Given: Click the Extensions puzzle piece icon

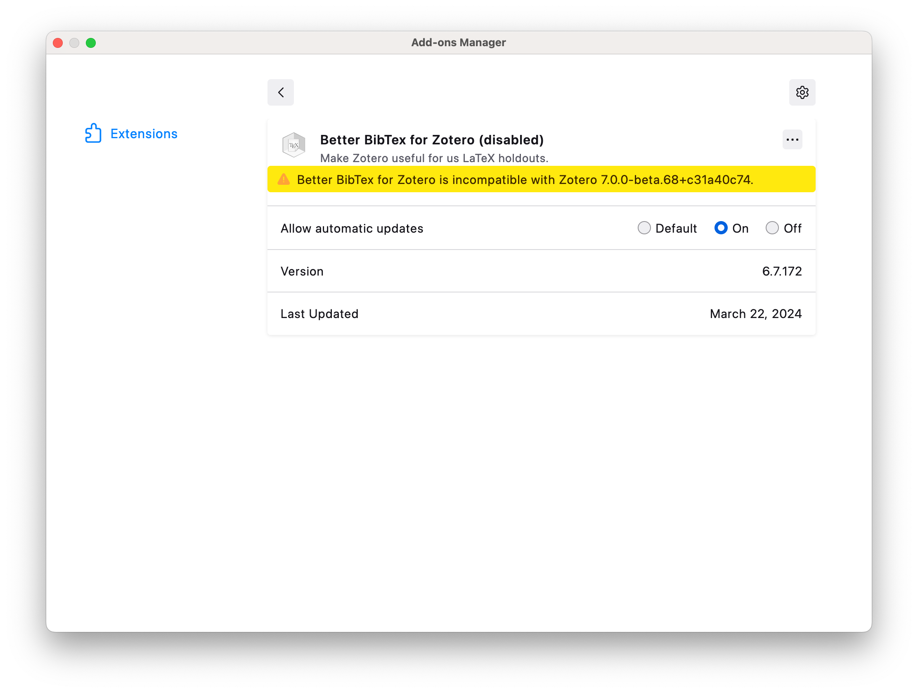Looking at the screenshot, I should (x=93, y=133).
